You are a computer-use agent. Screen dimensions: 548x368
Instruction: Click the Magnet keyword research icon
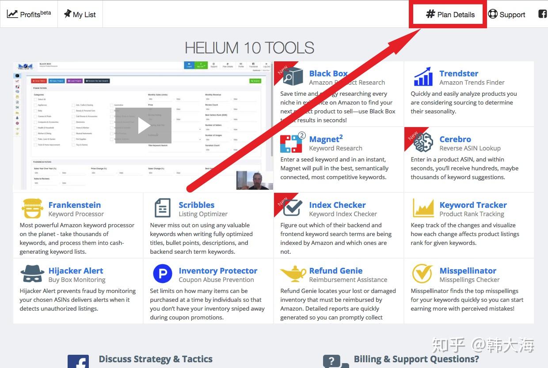[292, 143]
